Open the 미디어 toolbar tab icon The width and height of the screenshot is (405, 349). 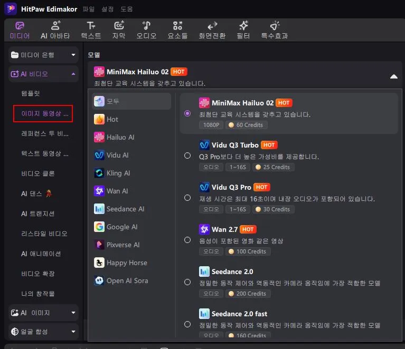click(x=20, y=26)
